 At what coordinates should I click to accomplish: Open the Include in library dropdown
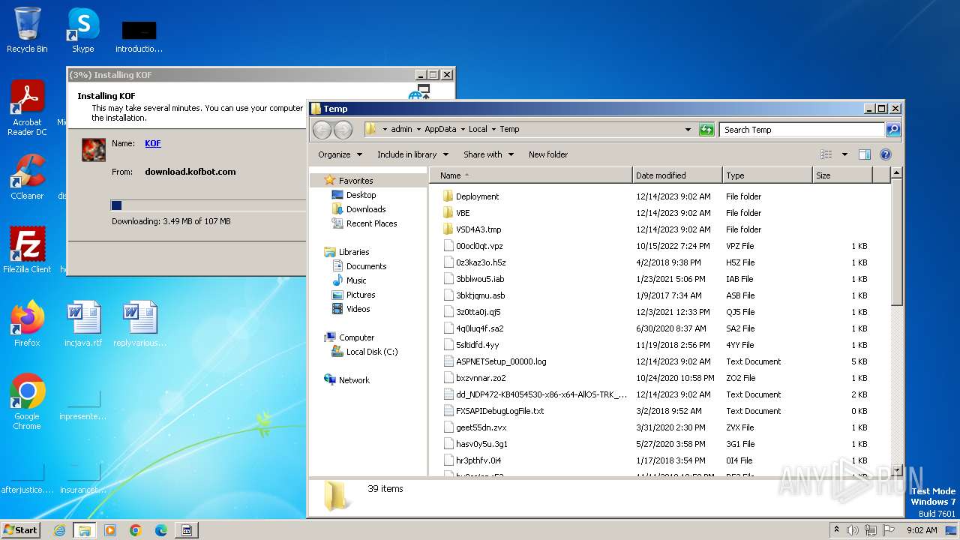click(x=412, y=154)
